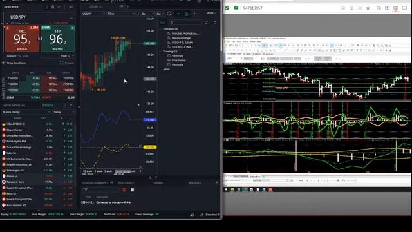This screenshot has height=232, width=412.
Task: Open the Today period dropdown
Action: [64, 112]
